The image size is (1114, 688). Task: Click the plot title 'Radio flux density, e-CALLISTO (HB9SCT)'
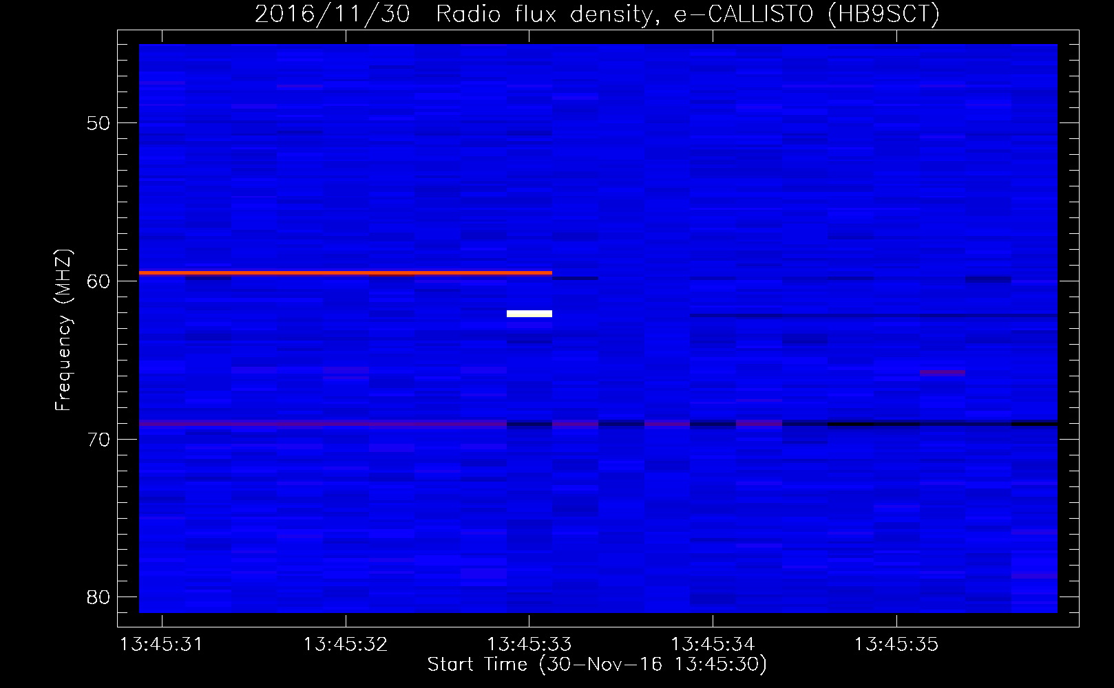tap(688, 14)
